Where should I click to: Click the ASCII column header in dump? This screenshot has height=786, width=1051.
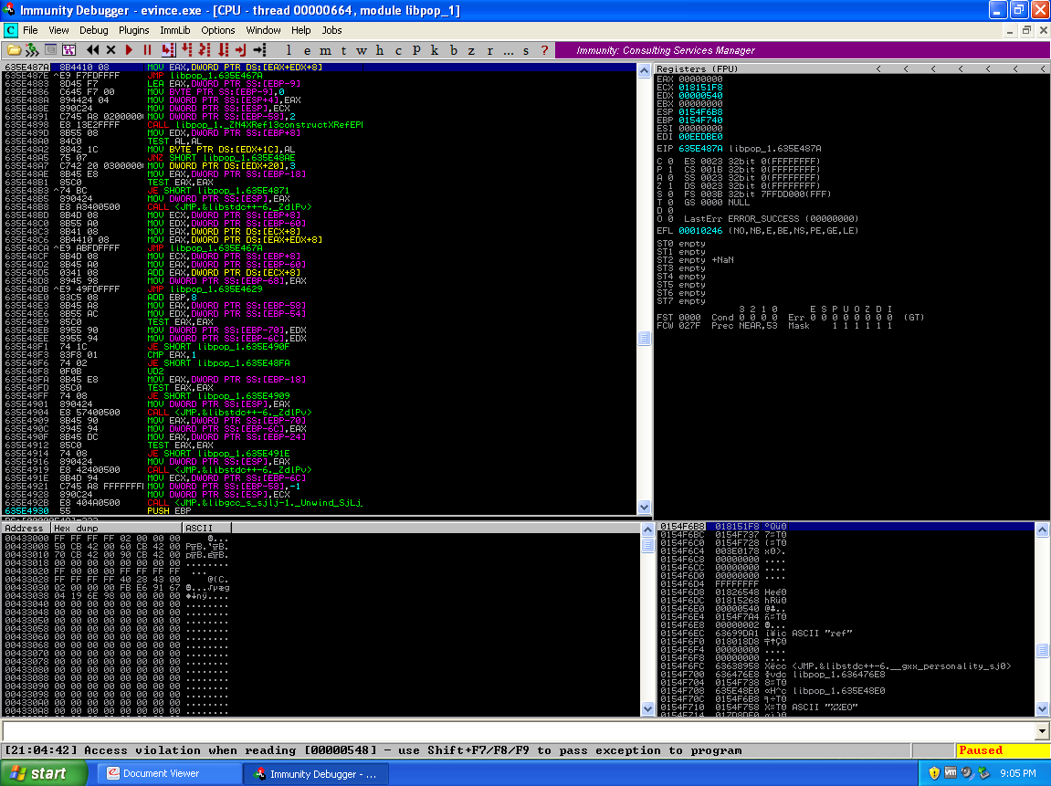point(206,528)
